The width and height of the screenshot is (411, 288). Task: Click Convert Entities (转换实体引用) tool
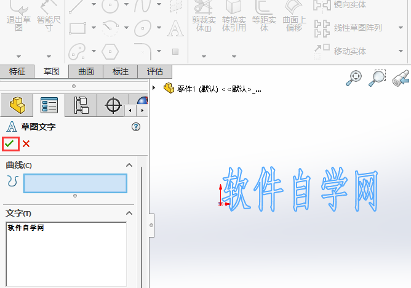pyautogui.click(x=234, y=16)
